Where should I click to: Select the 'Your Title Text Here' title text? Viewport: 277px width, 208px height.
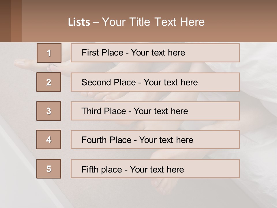pyautogui.click(x=153, y=22)
